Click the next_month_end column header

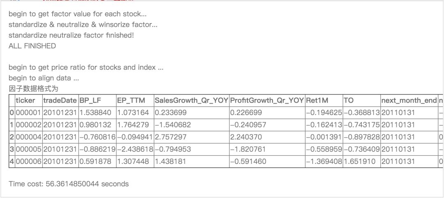409,100
